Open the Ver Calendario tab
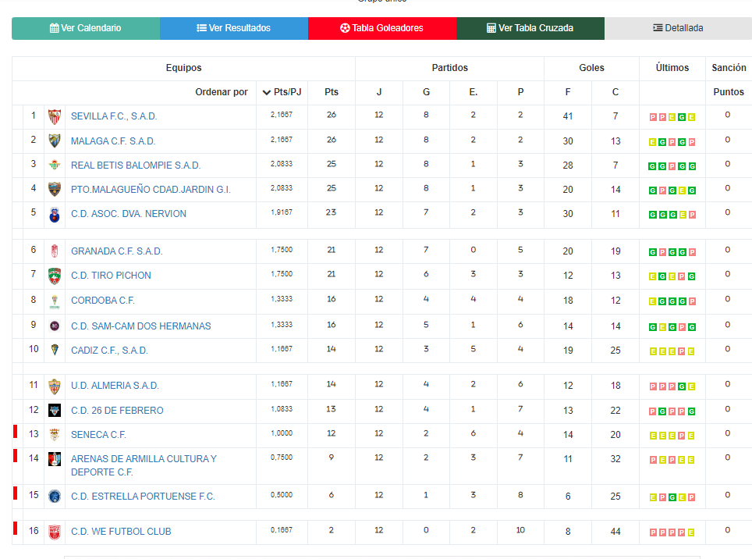The image size is (752, 559). pyautogui.click(x=86, y=28)
